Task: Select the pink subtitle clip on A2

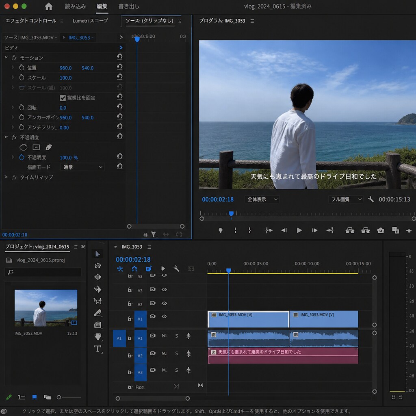Action: (x=283, y=356)
